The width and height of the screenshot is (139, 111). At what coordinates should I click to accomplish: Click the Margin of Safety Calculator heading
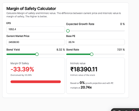pos(31,9)
